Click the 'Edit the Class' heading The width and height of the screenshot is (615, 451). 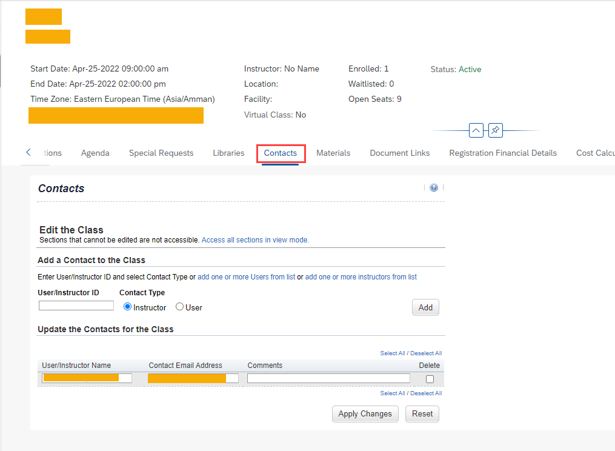point(71,230)
